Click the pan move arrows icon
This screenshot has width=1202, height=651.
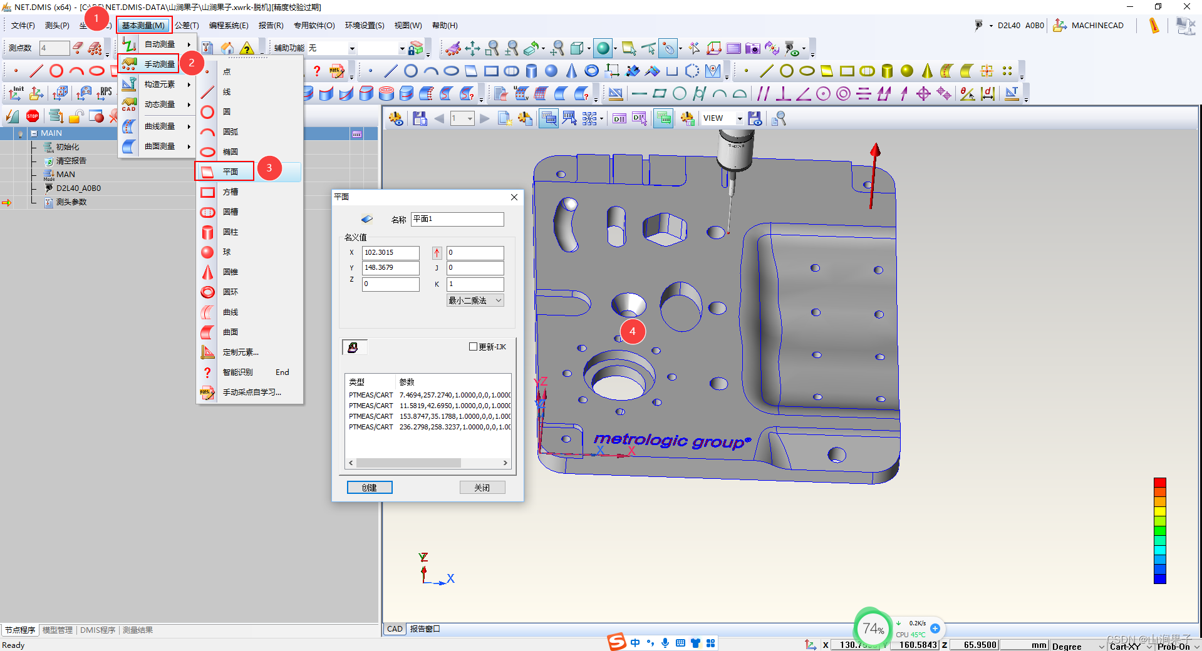click(x=473, y=48)
